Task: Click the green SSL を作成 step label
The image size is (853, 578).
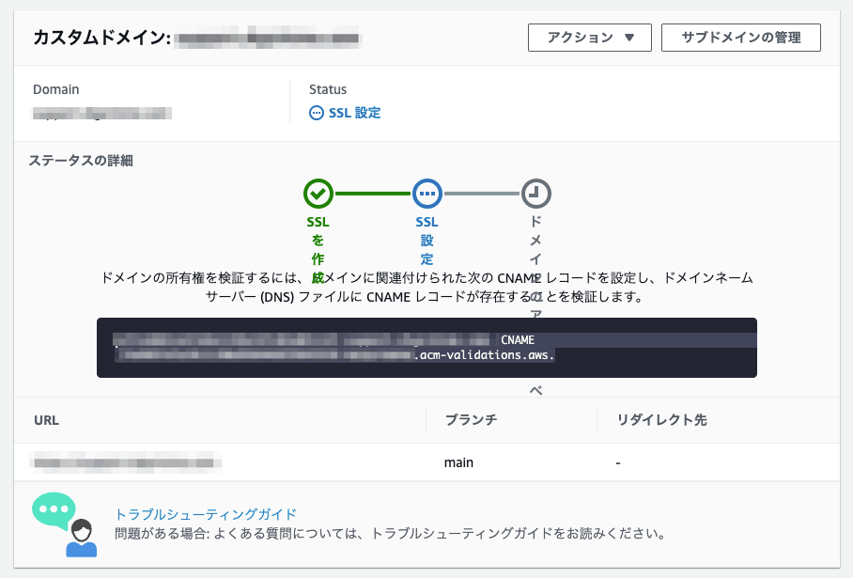Action: (318, 249)
